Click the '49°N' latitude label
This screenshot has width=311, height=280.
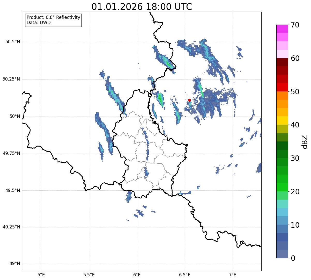pos(15,264)
